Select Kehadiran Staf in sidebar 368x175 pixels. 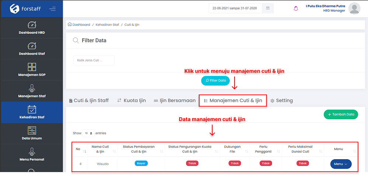click(x=32, y=112)
